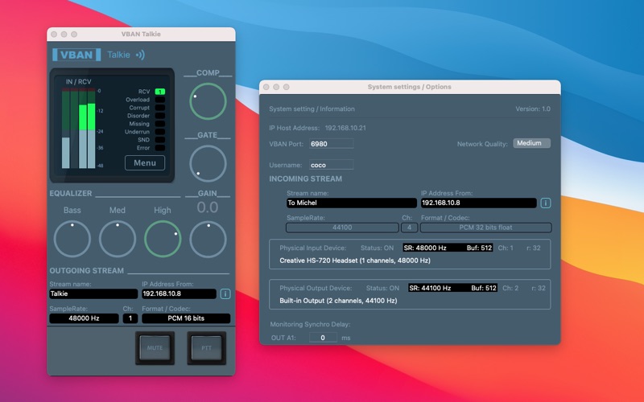Click the Talkie sound wave icon
Image resolution: width=644 pixels, height=402 pixels.
(x=140, y=55)
